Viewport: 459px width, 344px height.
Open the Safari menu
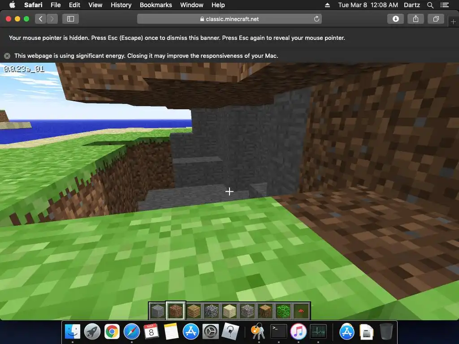tap(33, 5)
